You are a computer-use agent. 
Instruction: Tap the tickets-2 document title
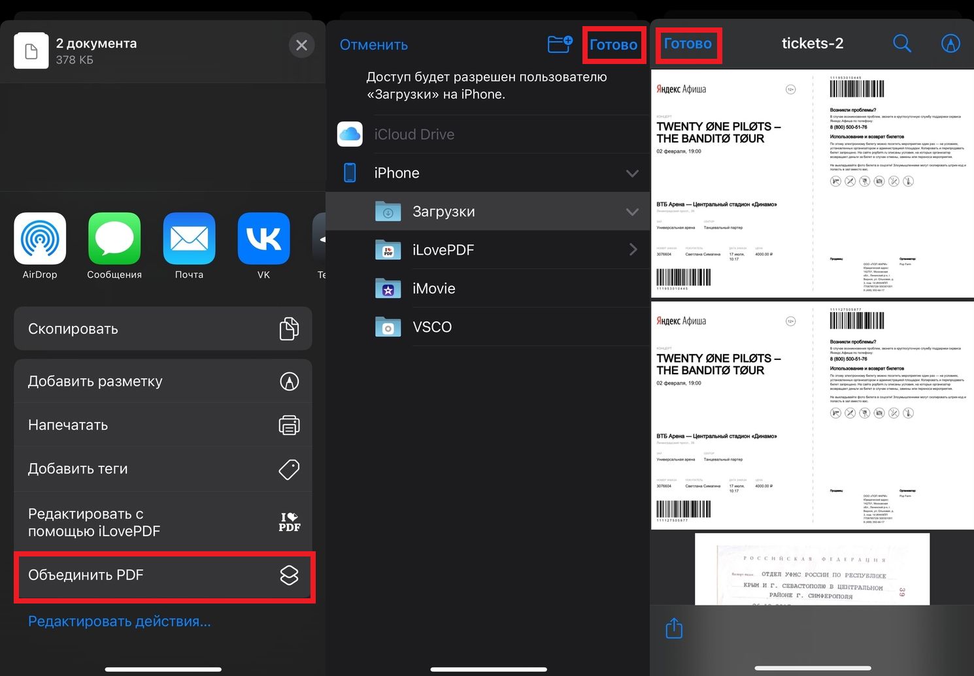point(813,44)
